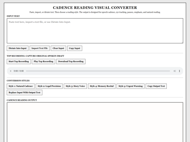Click the Cadence Reading Visual Converter heading
Screen dimensions: 190x142
95,8
